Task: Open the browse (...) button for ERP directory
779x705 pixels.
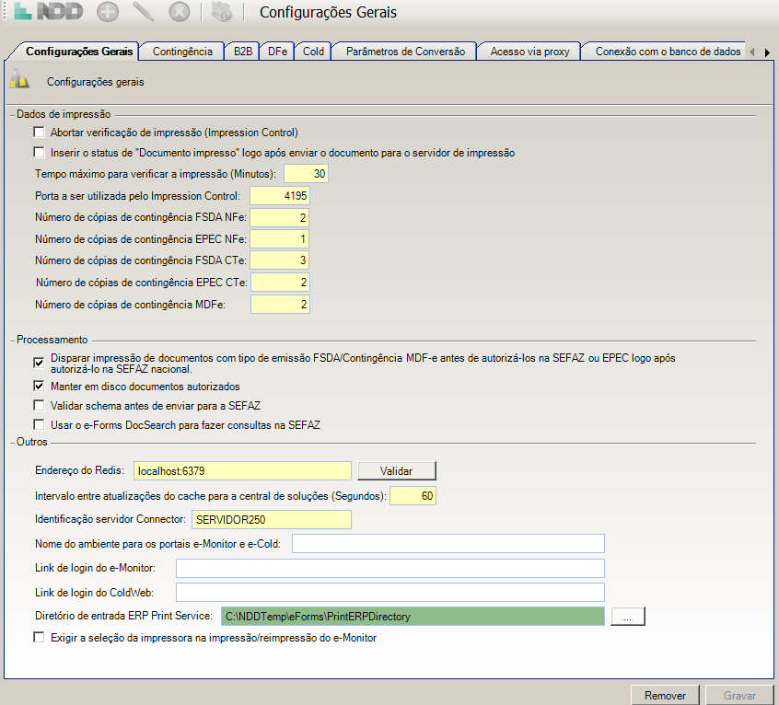Action: point(629,617)
